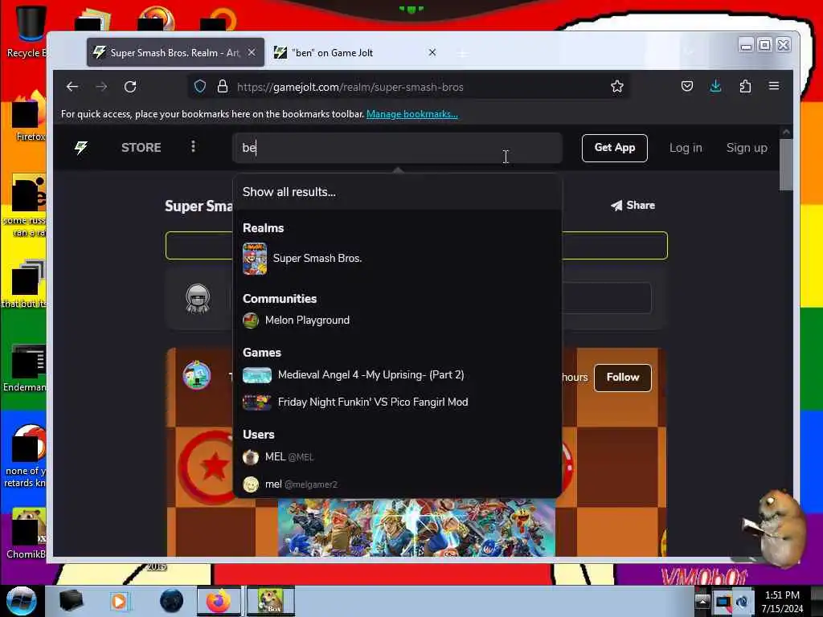The width and height of the screenshot is (823, 617).
Task: Click the Melon Playground community avatar
Action: (x=251, y=321)
